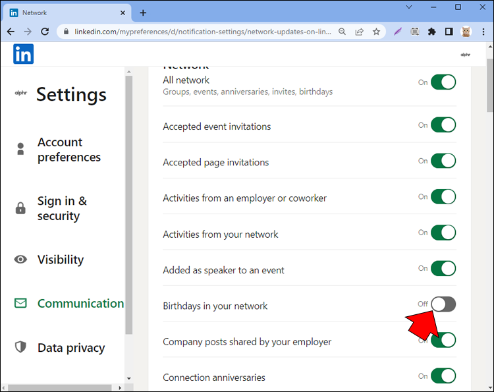Open the browser side panel icon
The image size is (494, 392).
449,32
